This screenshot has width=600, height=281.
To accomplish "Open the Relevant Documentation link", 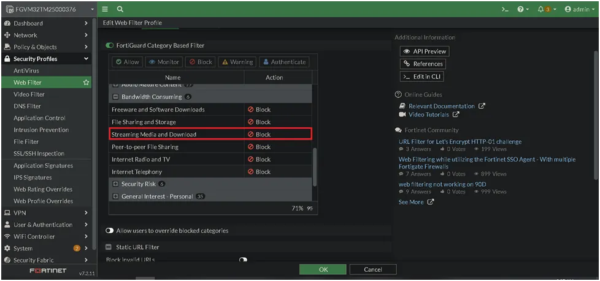I will coord(442,106).
